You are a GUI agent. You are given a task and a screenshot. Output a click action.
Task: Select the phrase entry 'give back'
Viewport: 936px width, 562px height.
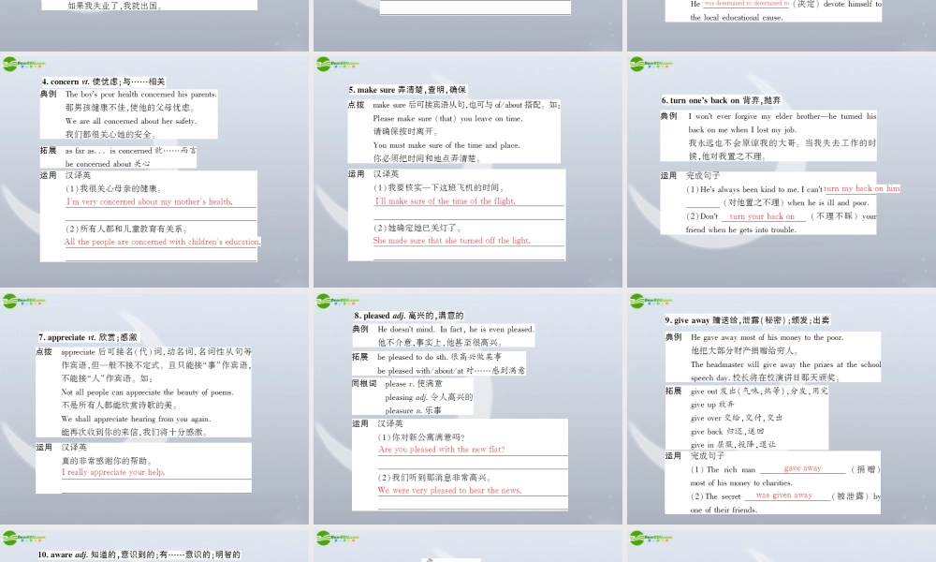tap(707, 432)
